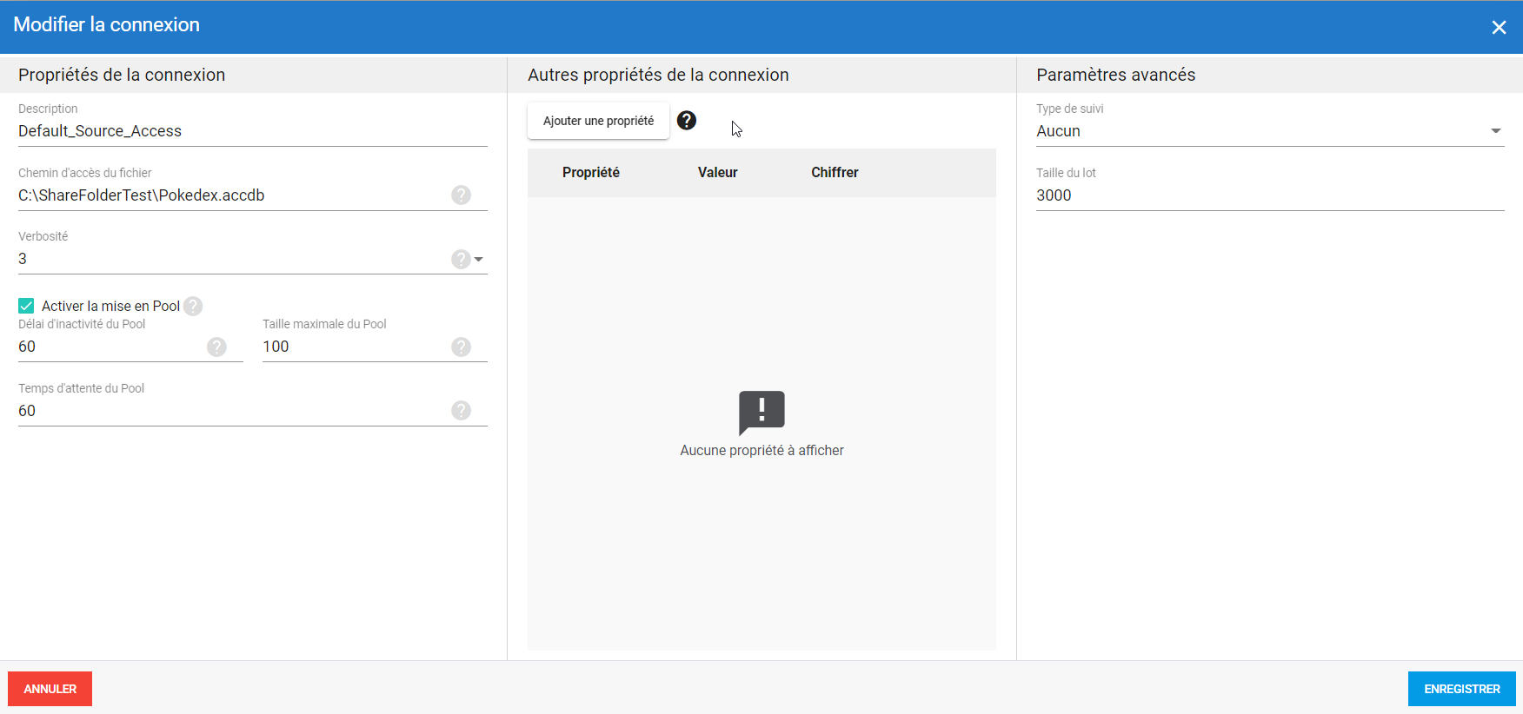Click the 'Paramètres avancés' section heading
The width and height of the screenshot is (1523, 714).
pyautogui.click(x=1115, y=75)
